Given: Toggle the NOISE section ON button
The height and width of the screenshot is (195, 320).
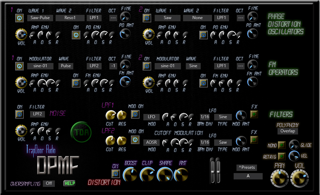Looking at the screenshot, I should click(x=19, y=114).
